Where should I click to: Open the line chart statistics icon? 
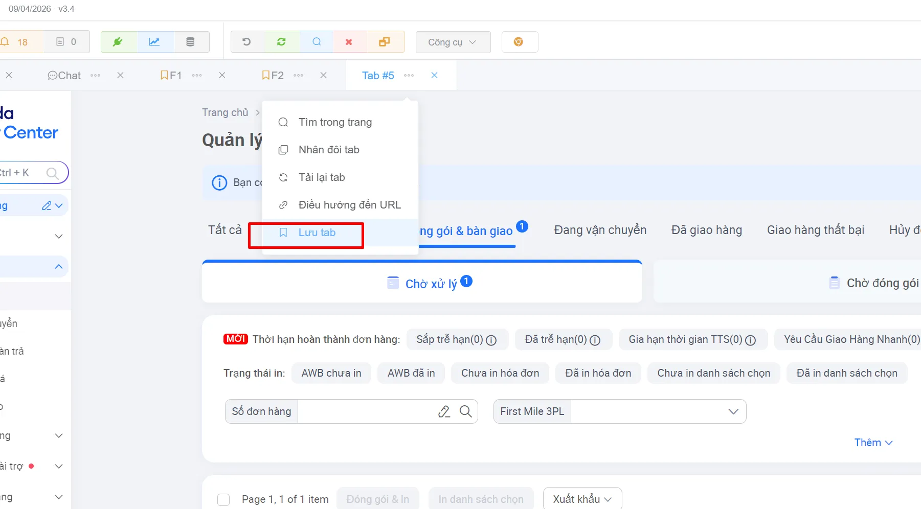coord(154,42)
